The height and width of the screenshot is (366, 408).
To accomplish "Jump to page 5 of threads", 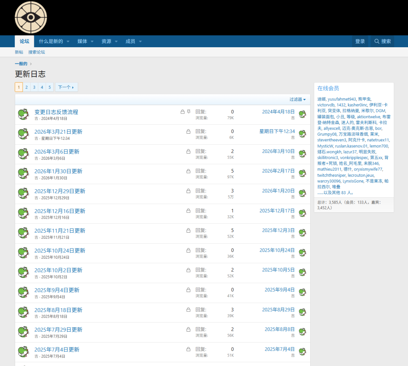I will 50,87.
